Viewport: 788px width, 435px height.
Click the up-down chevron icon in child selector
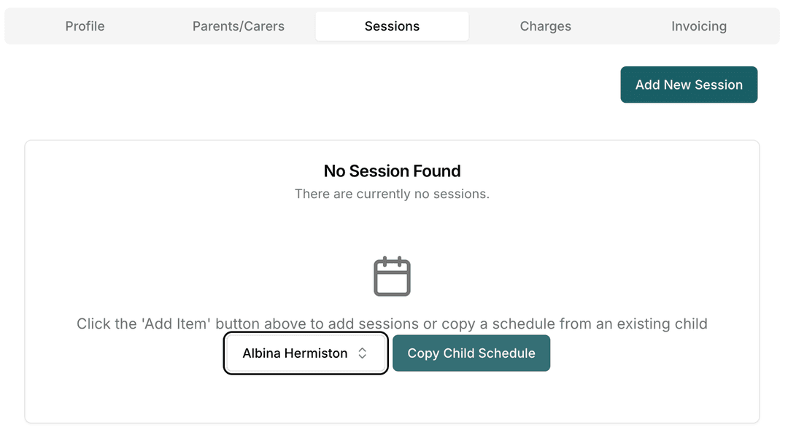(x=362, y=353)
